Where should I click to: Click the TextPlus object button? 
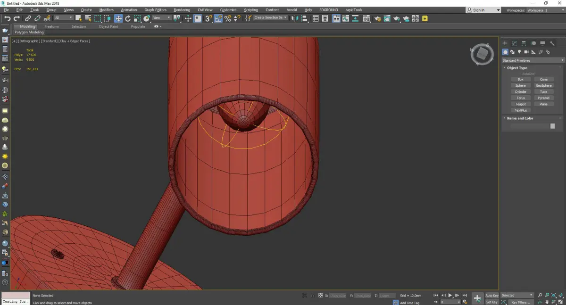pos(520,110)
